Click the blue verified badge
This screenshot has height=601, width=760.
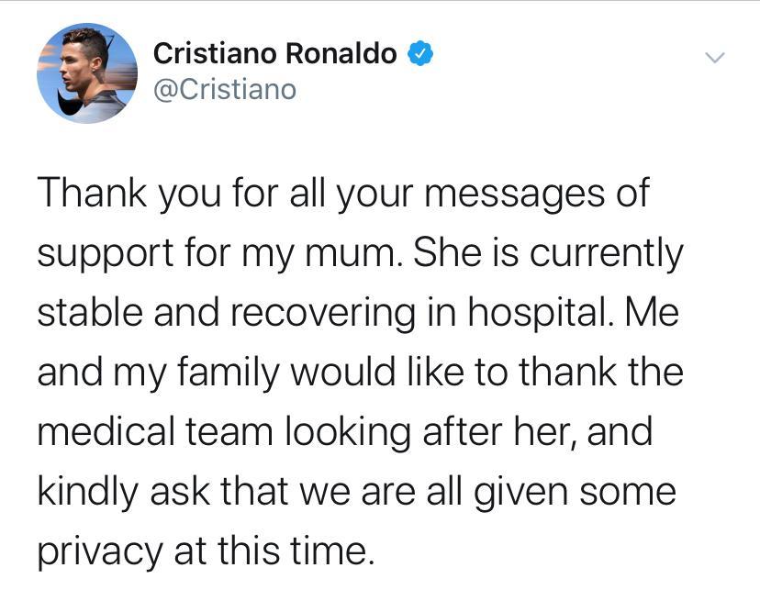pos(420,55)
